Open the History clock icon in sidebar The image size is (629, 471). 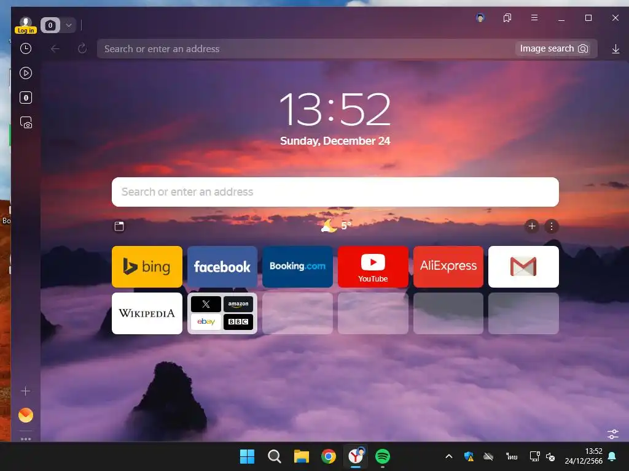(26, 49)
